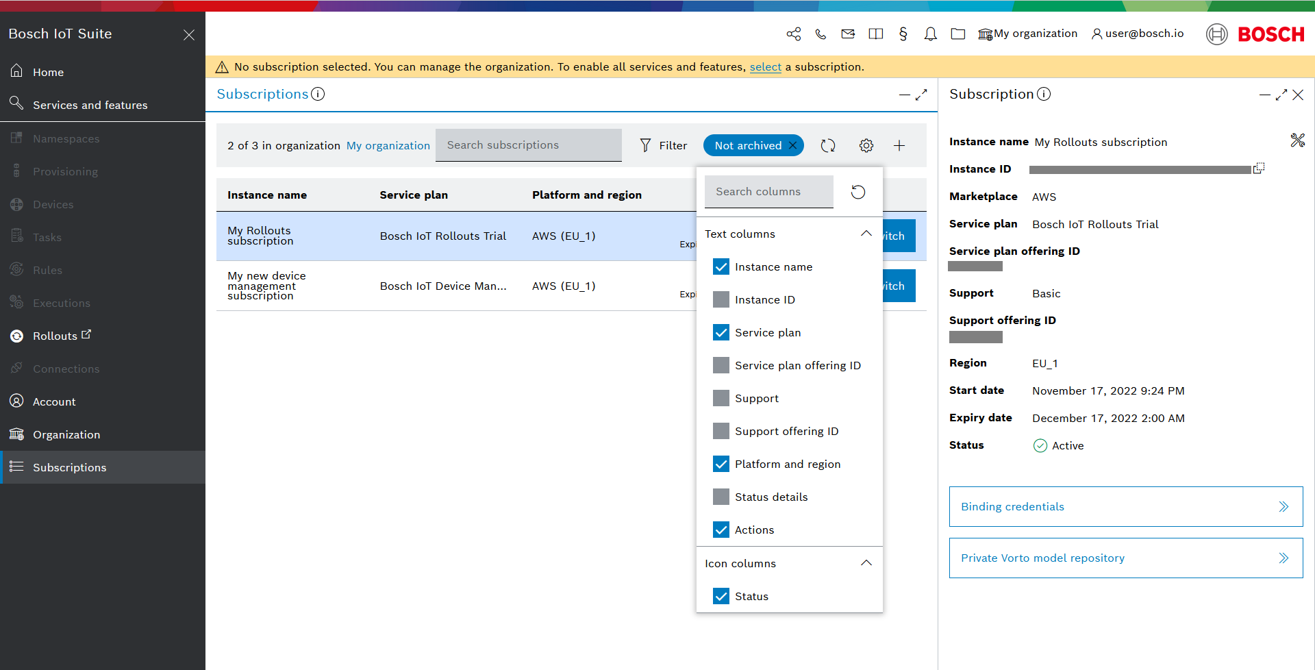
Task: Open the Filter option
Action: tap(663, 145)
